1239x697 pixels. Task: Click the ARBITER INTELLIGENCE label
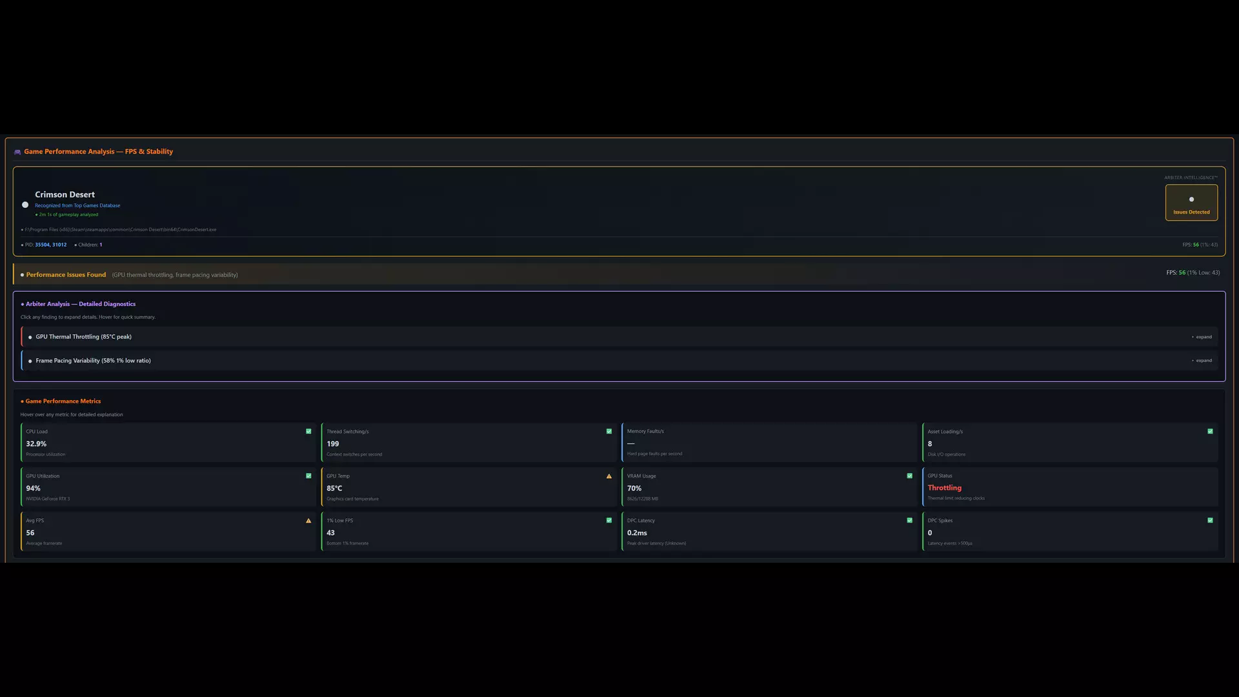pos(1191,177)
